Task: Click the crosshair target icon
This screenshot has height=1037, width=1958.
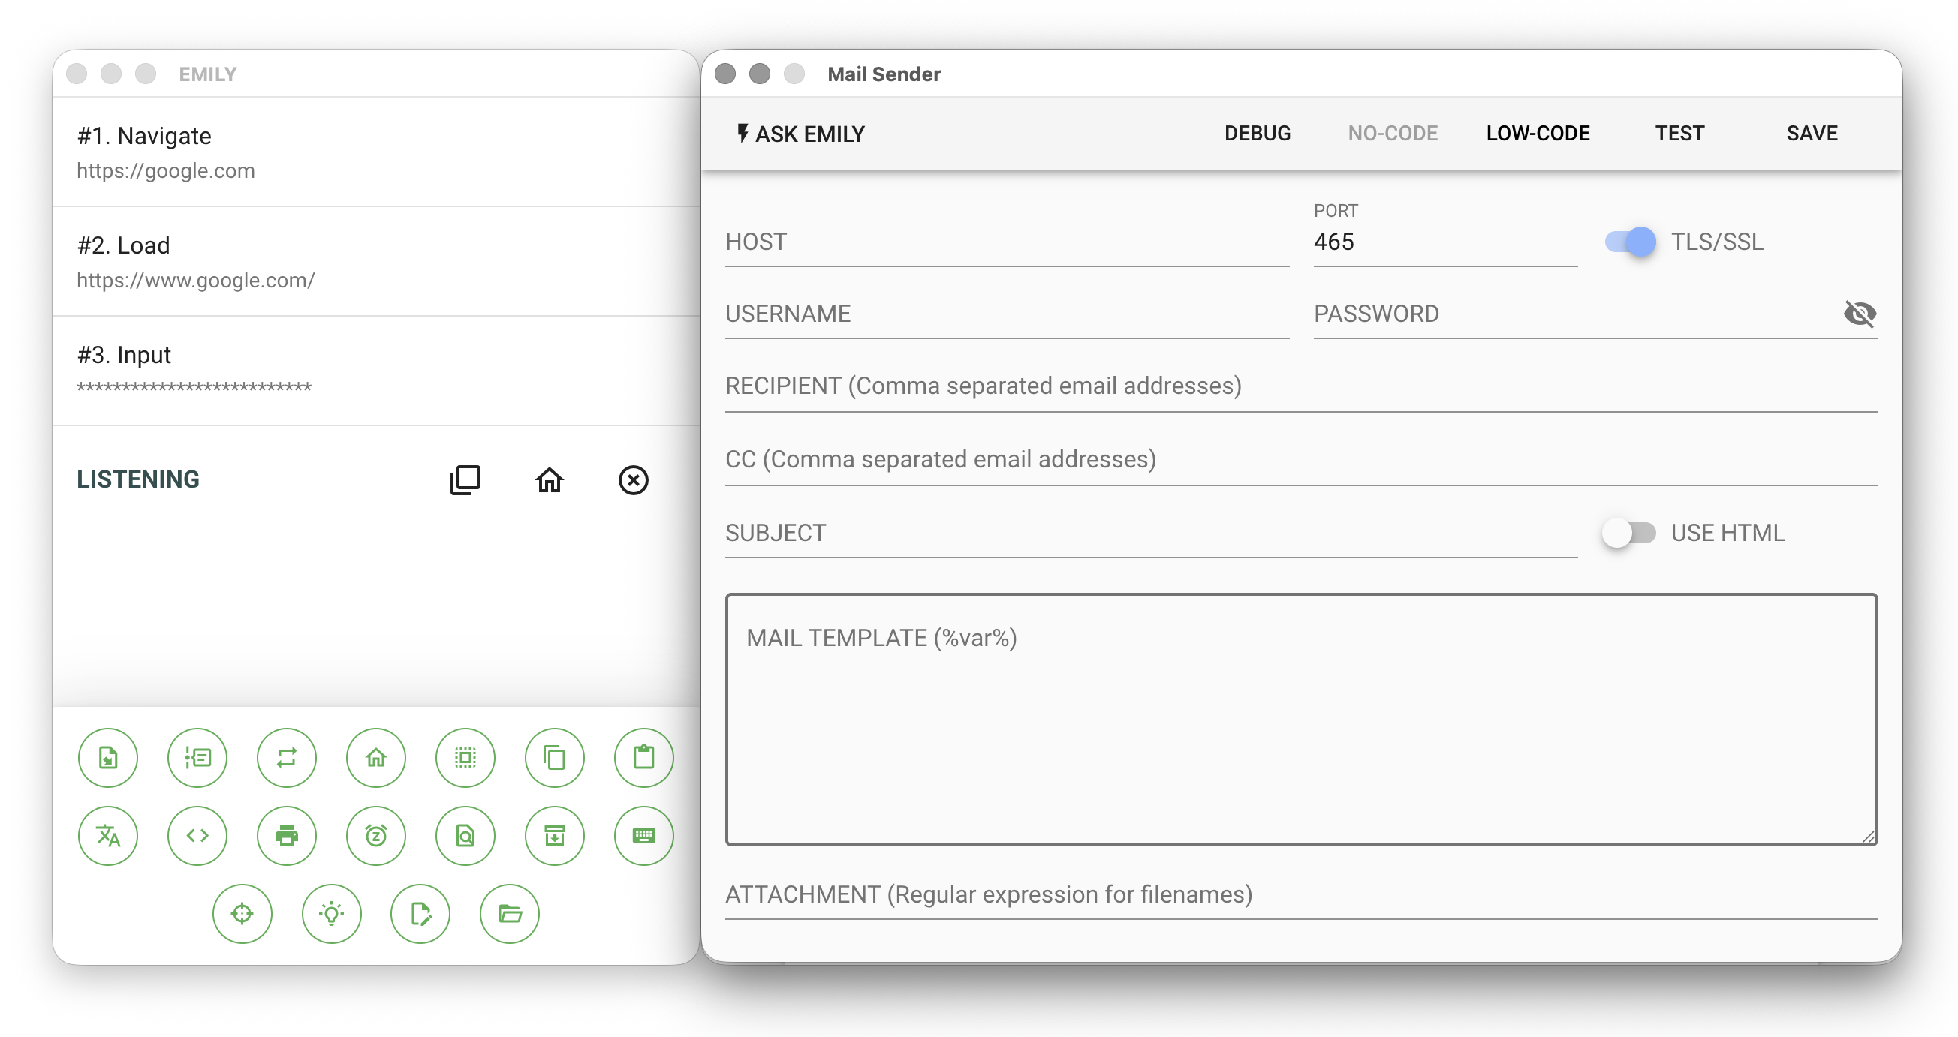Action: [x=242, y=913]
